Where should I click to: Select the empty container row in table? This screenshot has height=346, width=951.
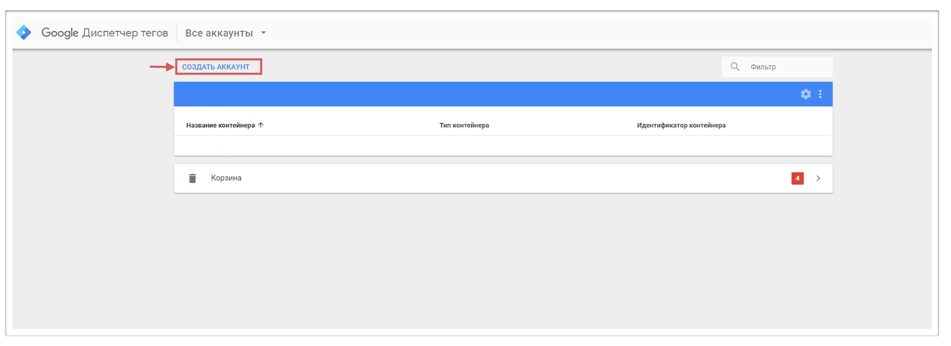(x=475, y=146)
